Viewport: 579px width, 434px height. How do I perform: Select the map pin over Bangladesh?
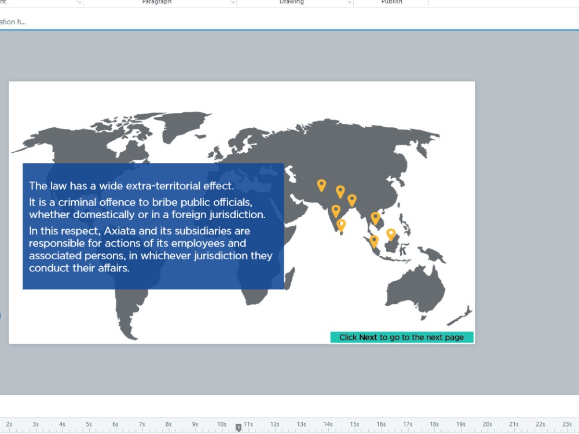pyautogui.click(x=352, y=200)
